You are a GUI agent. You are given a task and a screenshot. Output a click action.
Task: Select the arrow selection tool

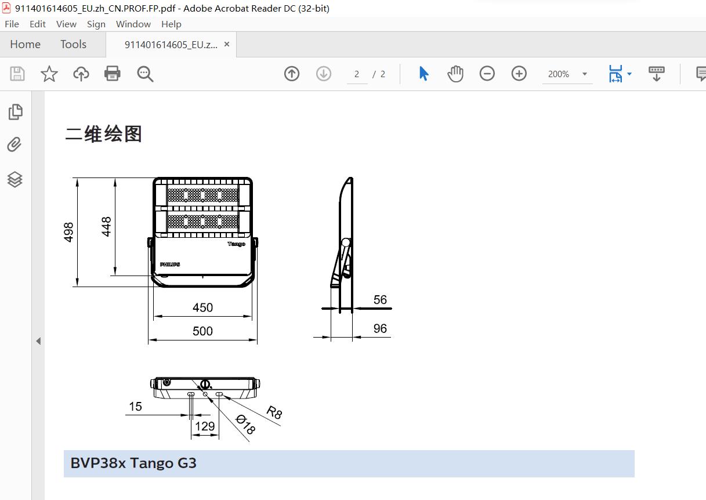point(424,74)
